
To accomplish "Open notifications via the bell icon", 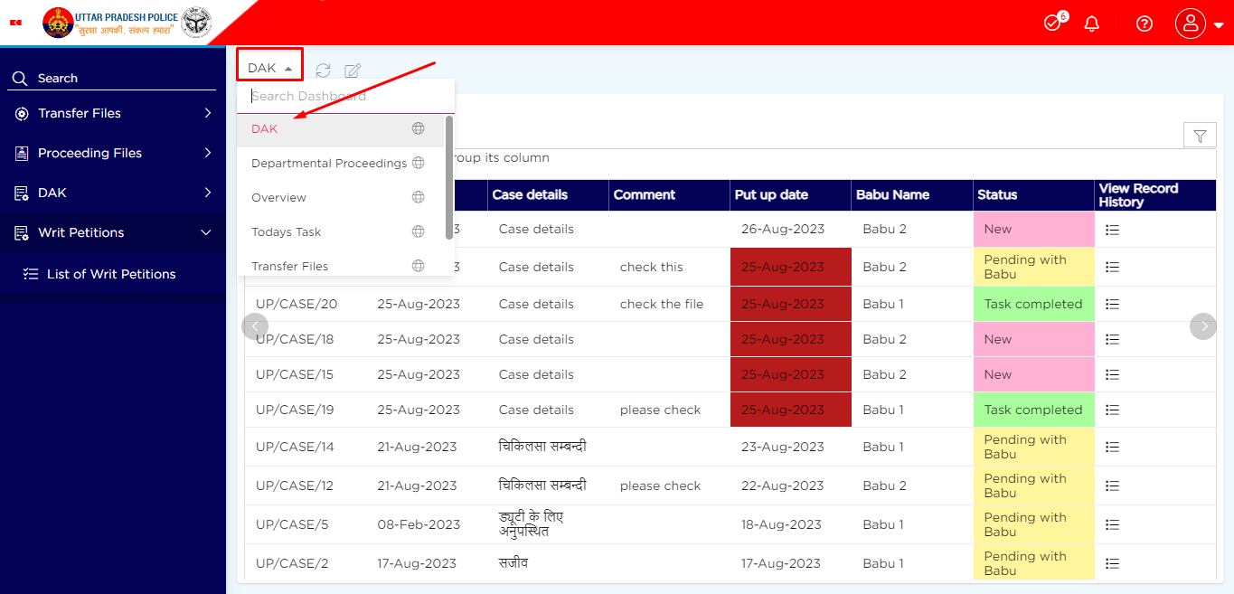I will [x=1091, y=23].
